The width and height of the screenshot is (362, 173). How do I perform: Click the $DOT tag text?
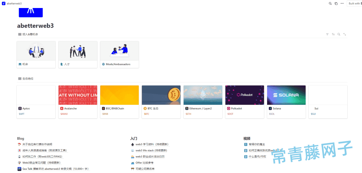coord(230,114)
